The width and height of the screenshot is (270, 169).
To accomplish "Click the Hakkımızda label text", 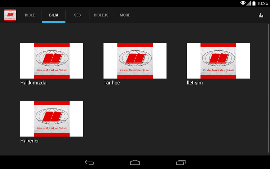I will (x=33, y=83).
